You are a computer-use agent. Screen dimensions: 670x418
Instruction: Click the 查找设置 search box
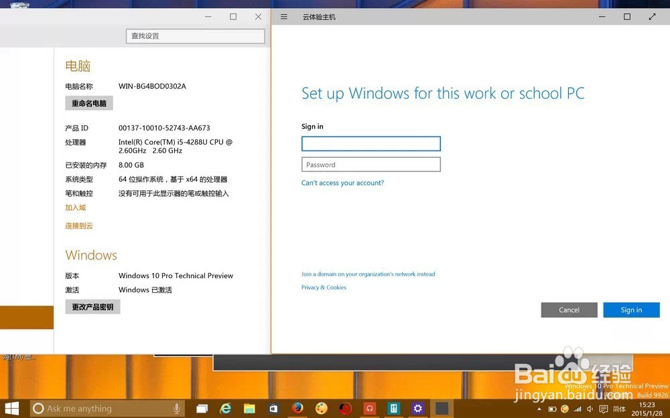(195, 36)
